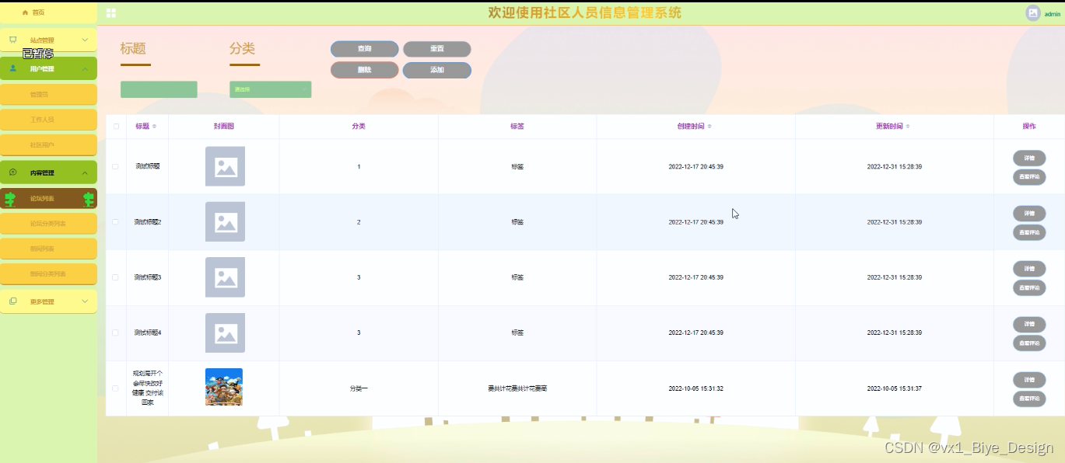Viewport: 1065px width, 463px height.
Task: Open 新闻列表 in the sidebar
Action: (48, 249)
